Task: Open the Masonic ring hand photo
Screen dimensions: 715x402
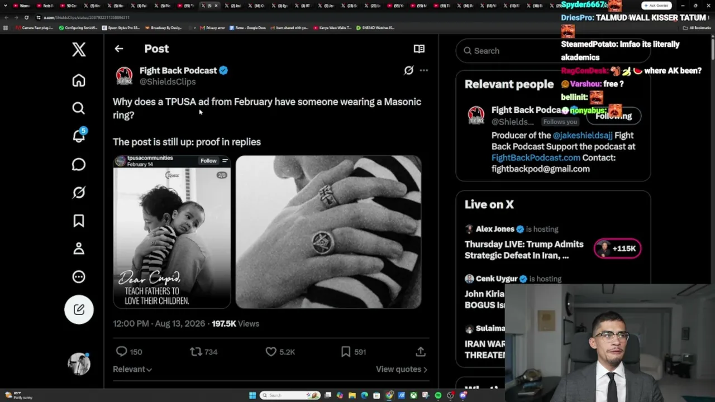Action: [328, 232]
